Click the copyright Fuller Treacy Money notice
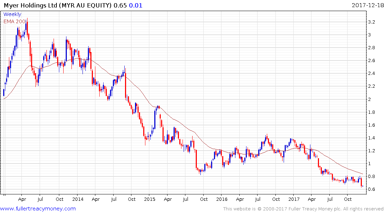The width and height of the screenshot is (384, 214). (303, 209)
